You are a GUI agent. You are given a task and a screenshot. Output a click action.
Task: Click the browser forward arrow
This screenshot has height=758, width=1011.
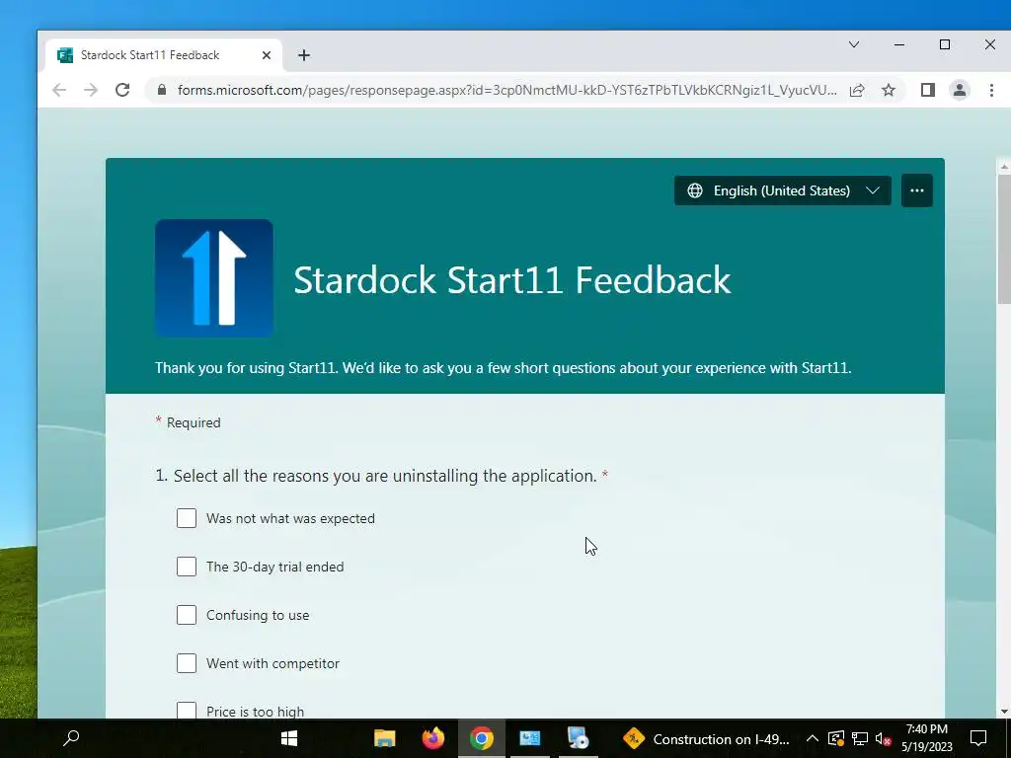point(91,90)
